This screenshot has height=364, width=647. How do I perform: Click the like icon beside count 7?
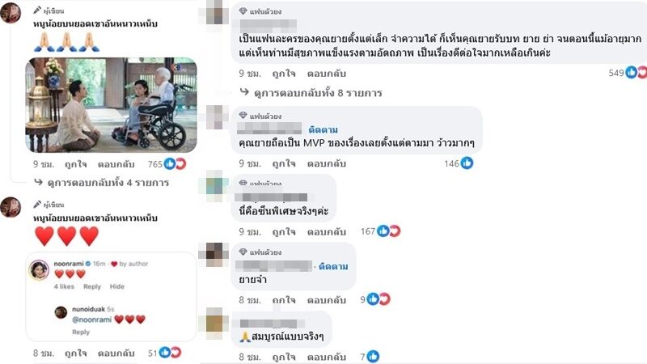pos(373,356)
